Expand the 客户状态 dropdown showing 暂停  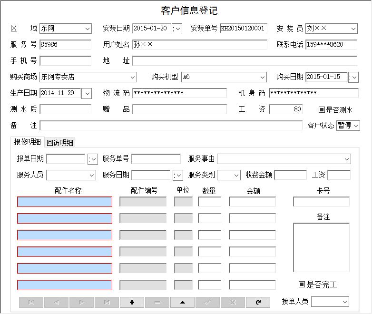(356, 126)
